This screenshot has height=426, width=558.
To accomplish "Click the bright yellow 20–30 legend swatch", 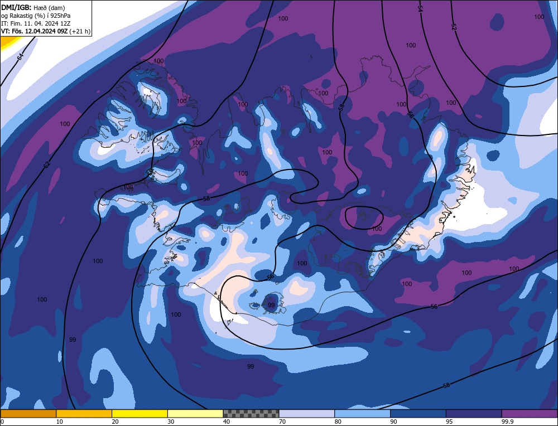I will click(x=139, y=414).
